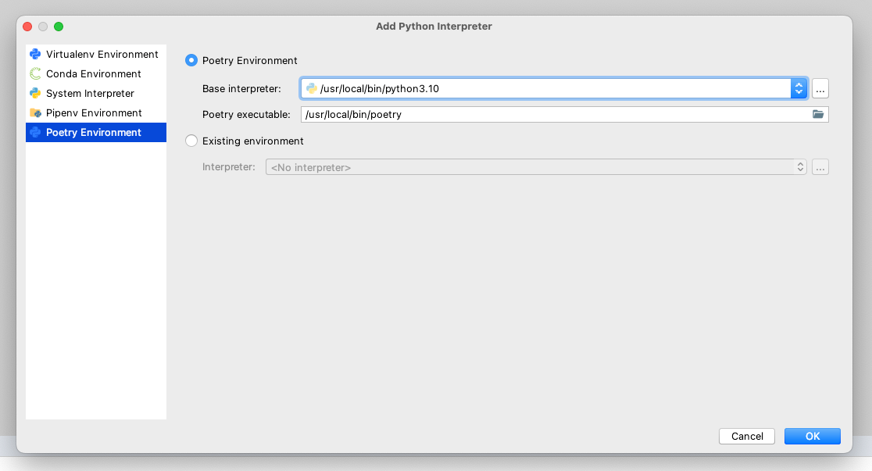Select the Poetry Environment radio button

click(x=191, y=60)
